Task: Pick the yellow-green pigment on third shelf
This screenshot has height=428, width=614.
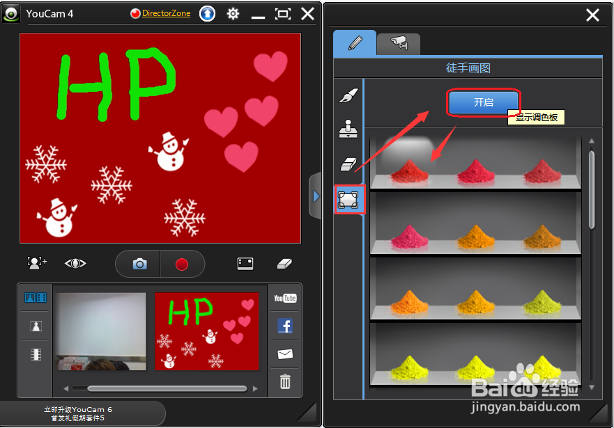Action: click(542, 303)
